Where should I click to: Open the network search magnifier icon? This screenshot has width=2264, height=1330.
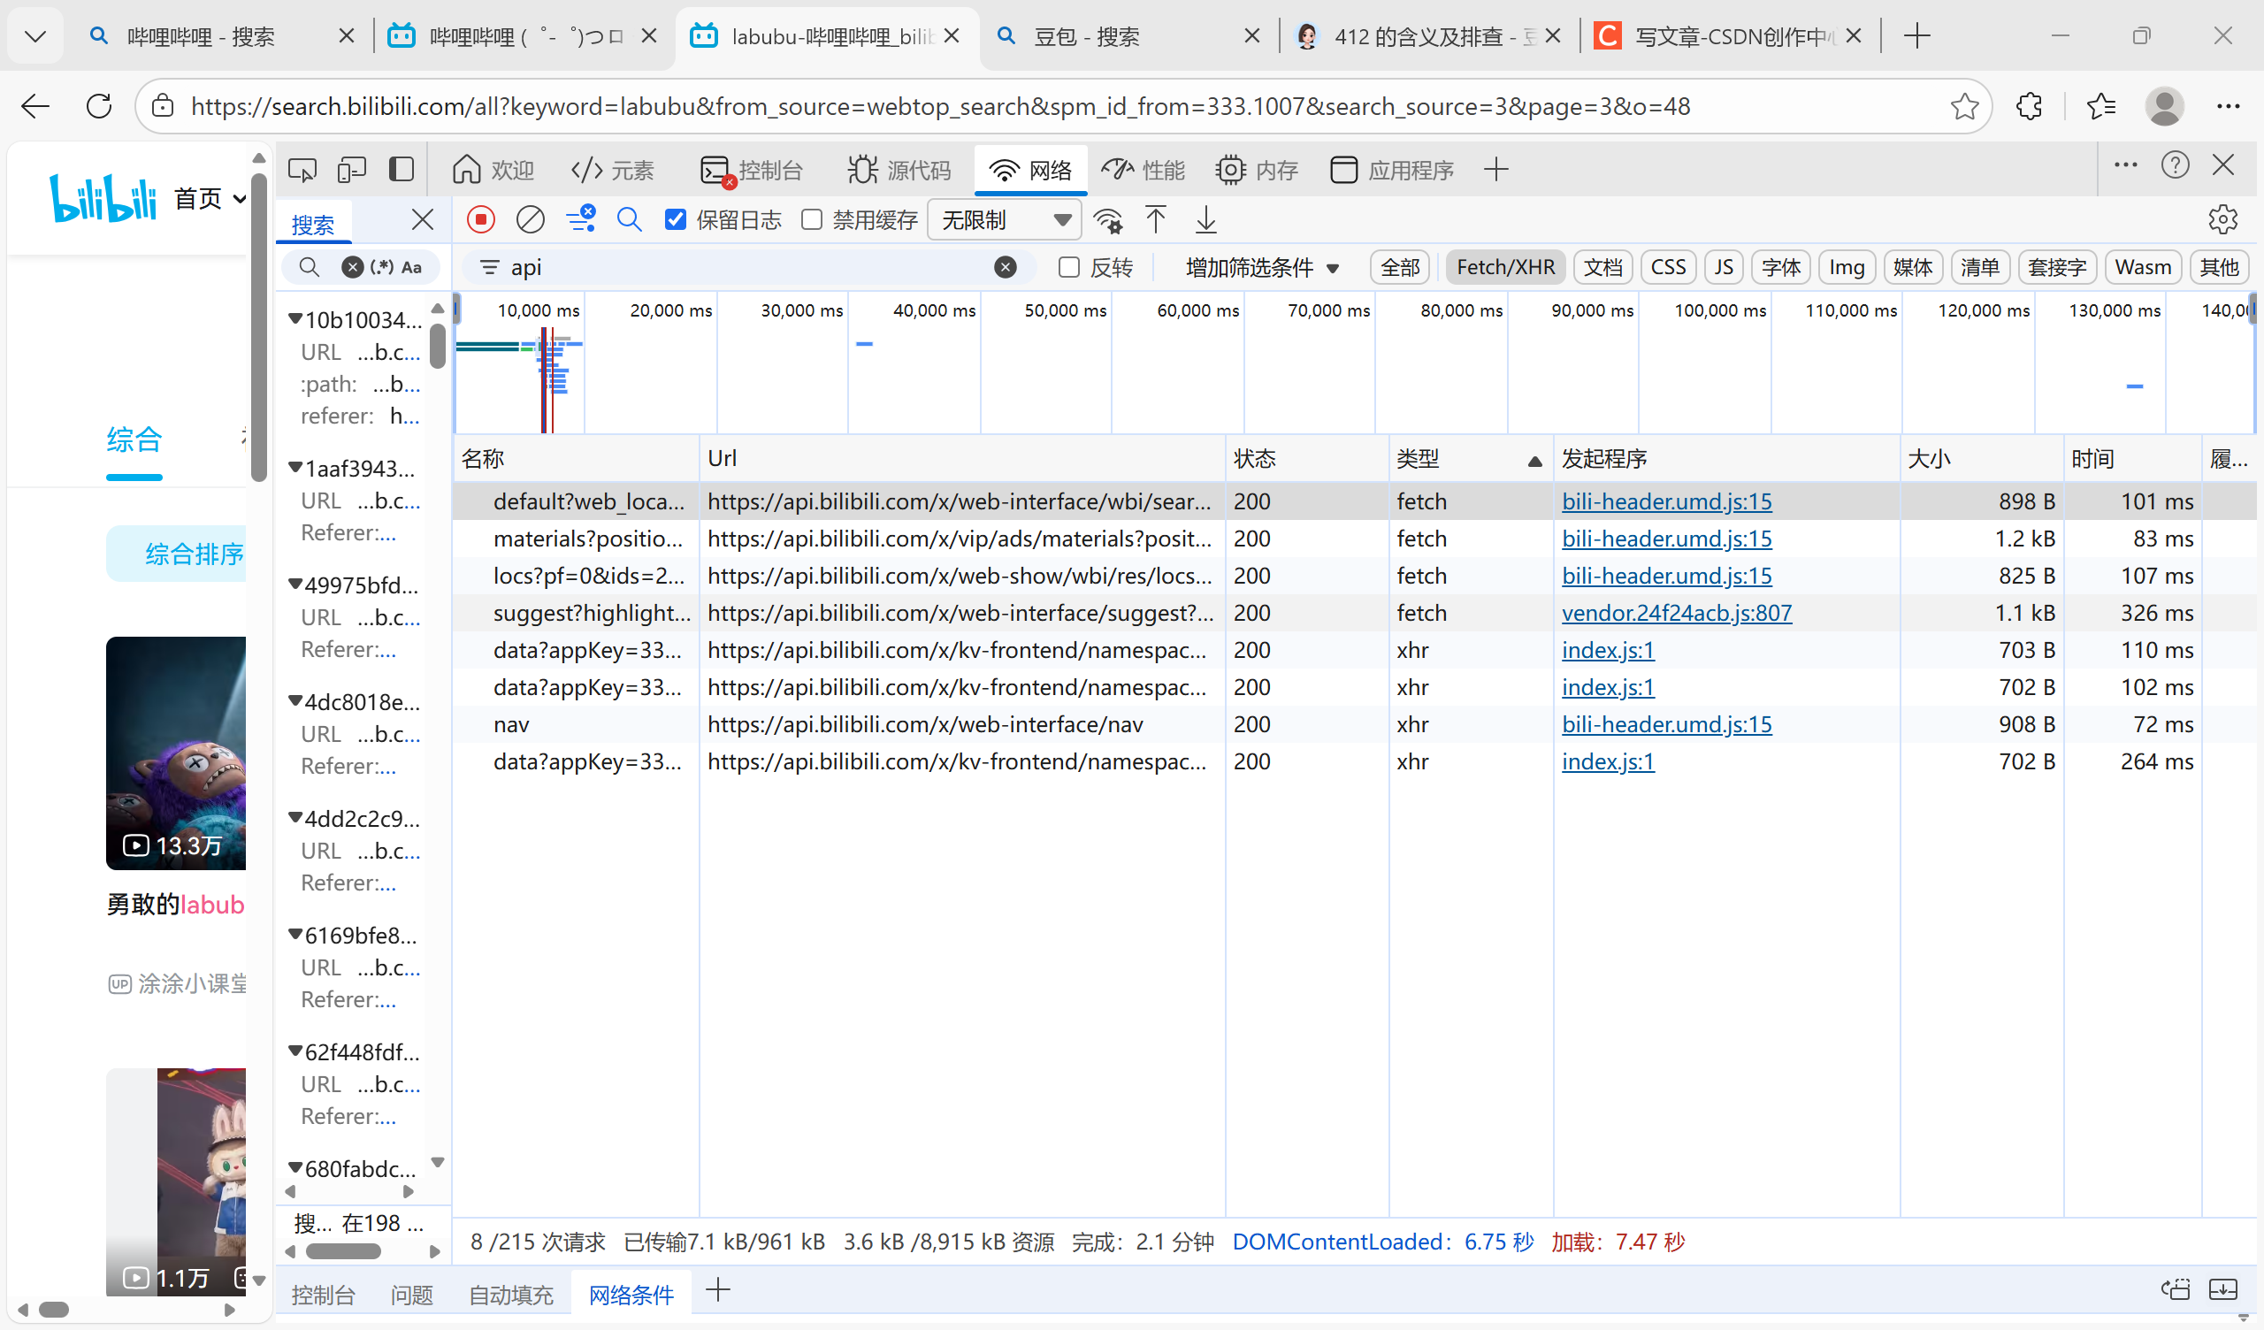pos(629,219)
